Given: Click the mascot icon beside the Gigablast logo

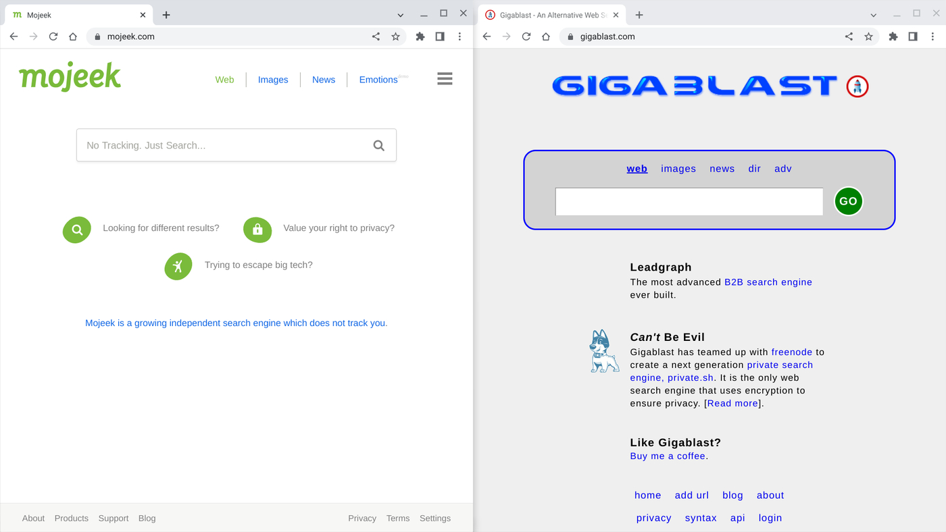Looking at the screenshot, I should click(857, 86).
